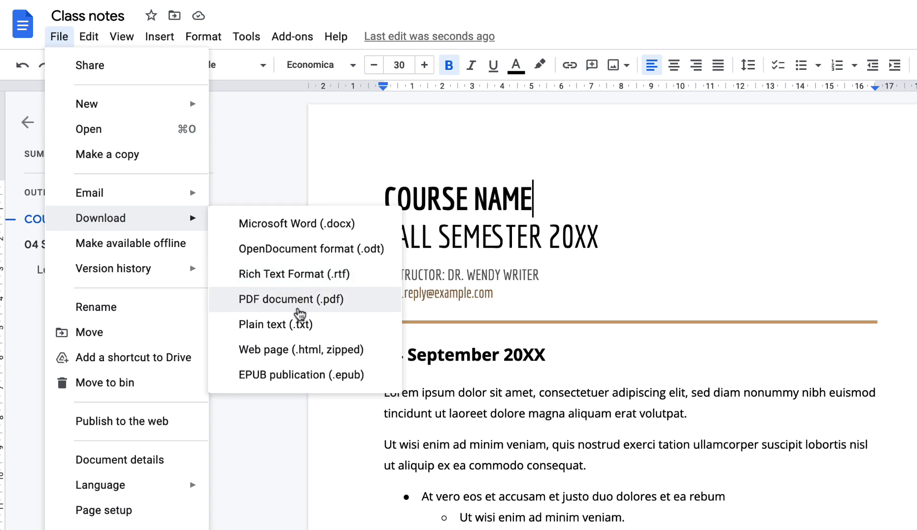The image size is (917, 530).
Task: Center align the text
Action: tap(674, 65)
